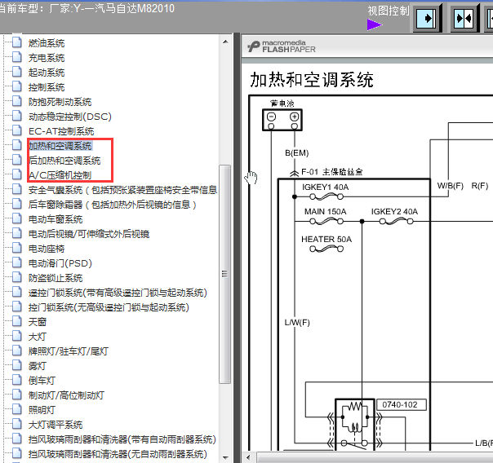Click page icon beside 电动座椅
This screenshot has width=493, height=463.
[x=17, y=249]
